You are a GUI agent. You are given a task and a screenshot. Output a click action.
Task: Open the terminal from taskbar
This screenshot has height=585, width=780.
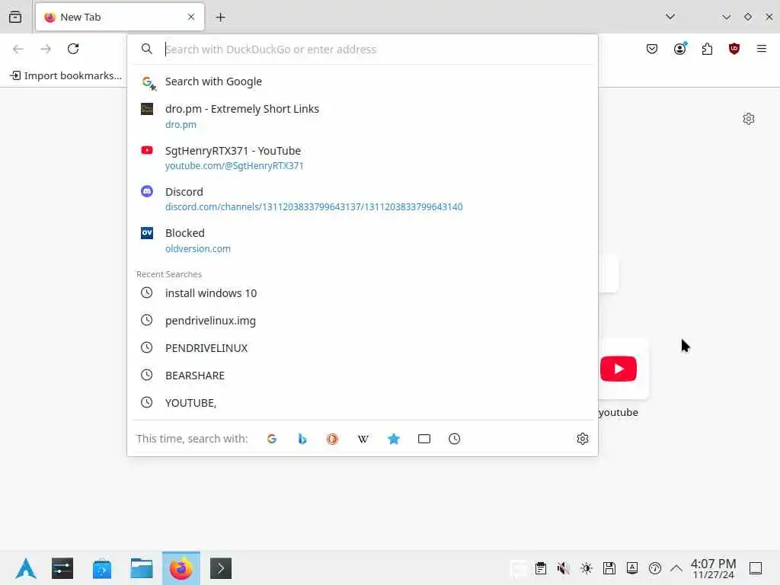click(x=221, y=568)
